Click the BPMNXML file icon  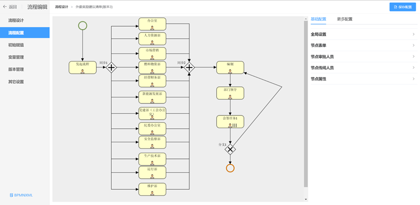coord(11,195)
